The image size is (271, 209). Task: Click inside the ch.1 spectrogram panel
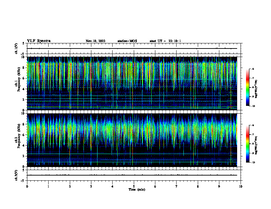point(132,83)
